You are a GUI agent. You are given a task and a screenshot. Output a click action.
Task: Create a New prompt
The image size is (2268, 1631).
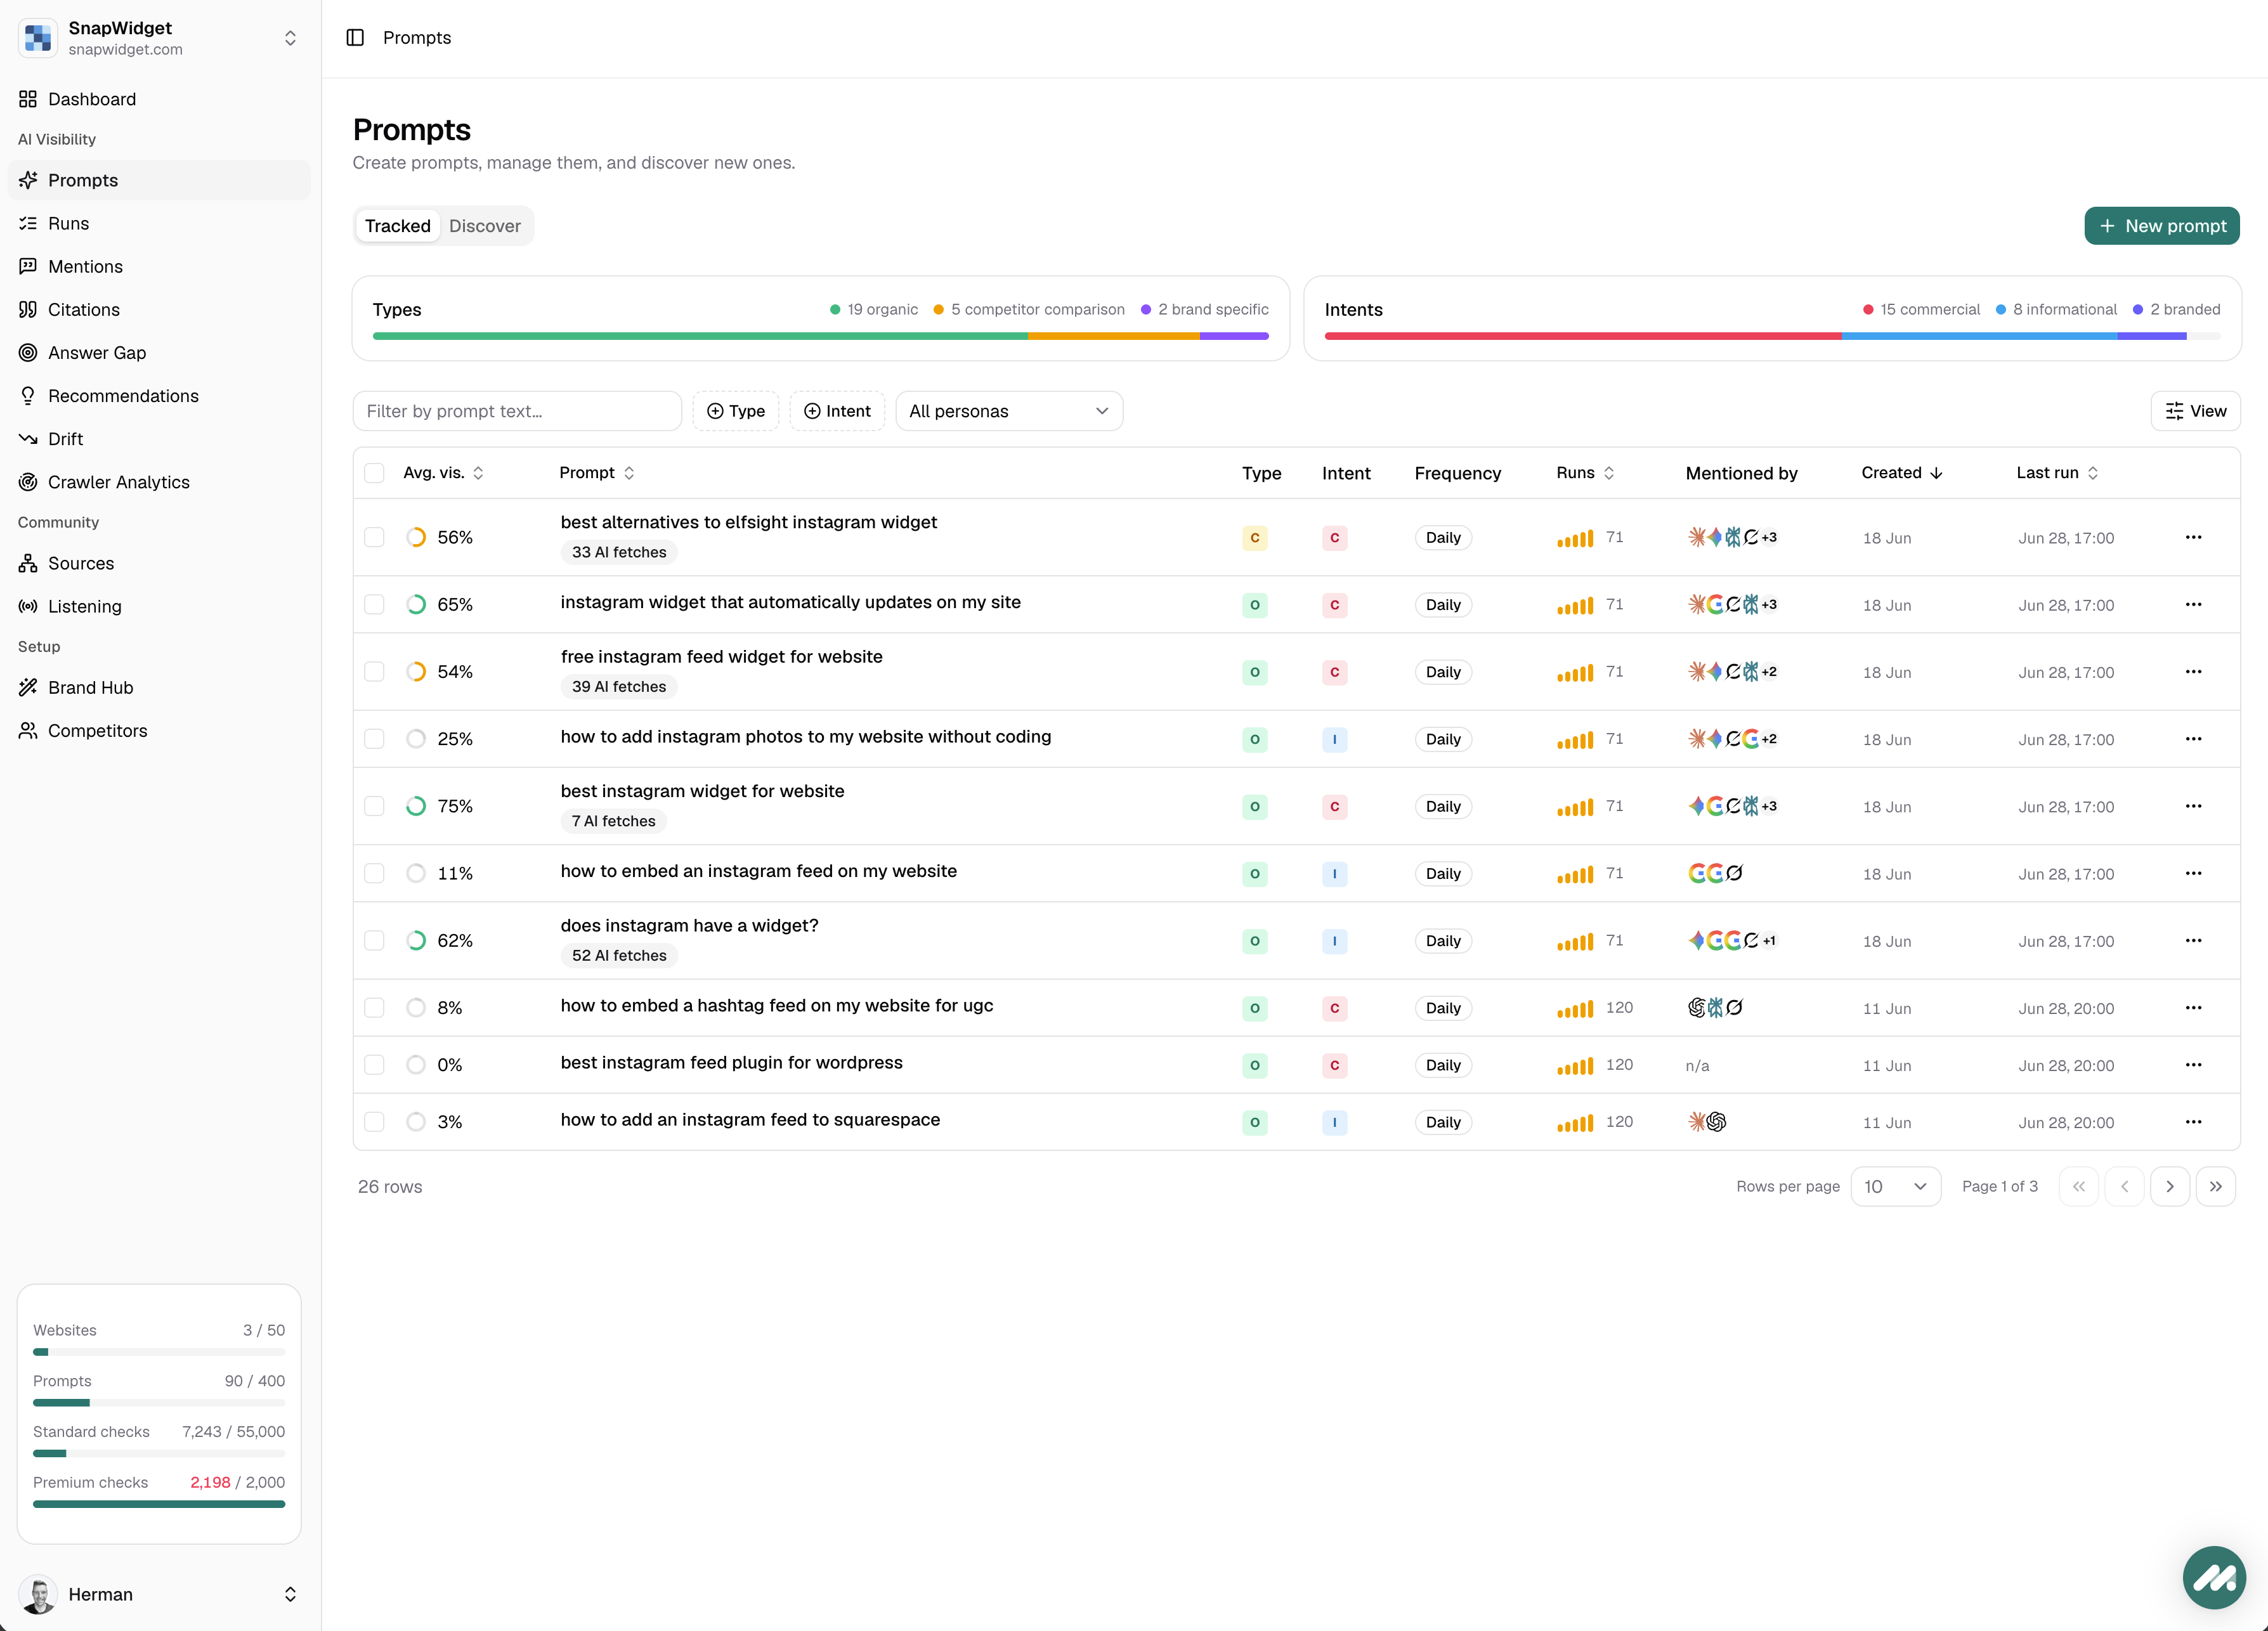2162,226
